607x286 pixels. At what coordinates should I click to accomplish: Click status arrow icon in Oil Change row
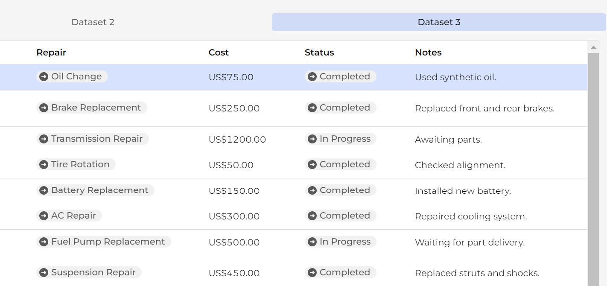312,76
